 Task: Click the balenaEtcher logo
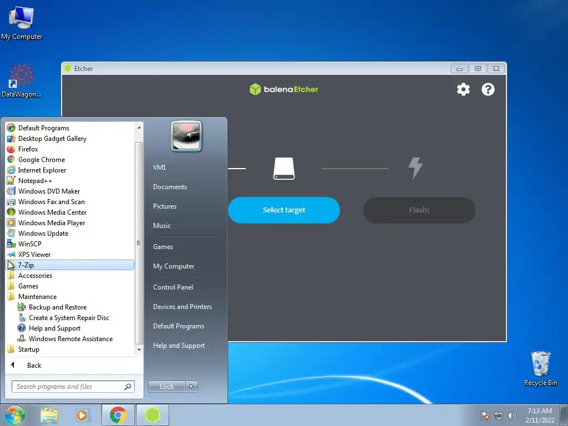coord(284,89)
